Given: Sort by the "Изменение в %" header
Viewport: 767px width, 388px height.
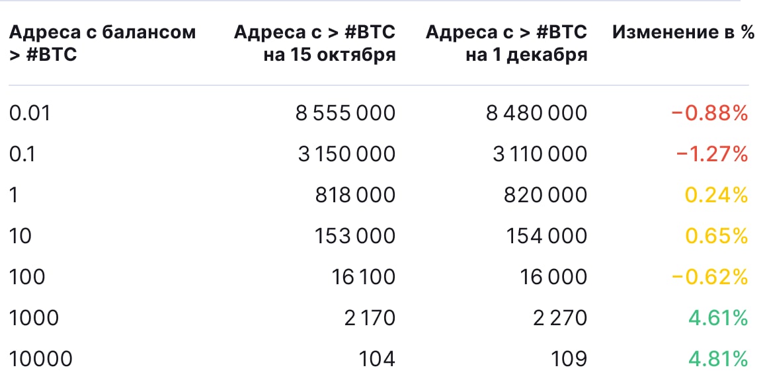Looking at the screenshot, I should tap(683, 32).
